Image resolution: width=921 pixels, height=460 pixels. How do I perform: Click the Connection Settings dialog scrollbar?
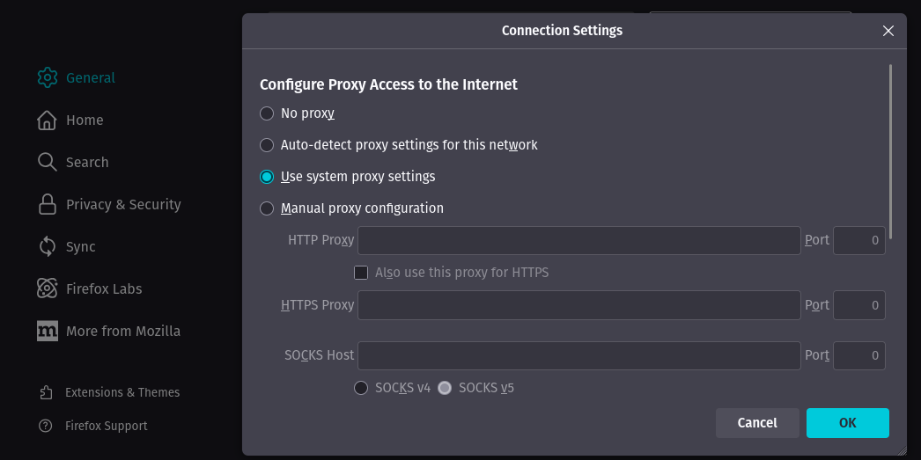(x=891, y=150)
